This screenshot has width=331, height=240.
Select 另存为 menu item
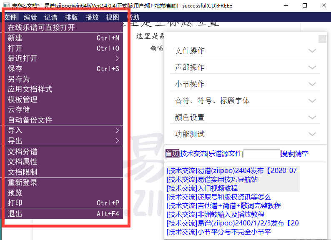(64, 79)
